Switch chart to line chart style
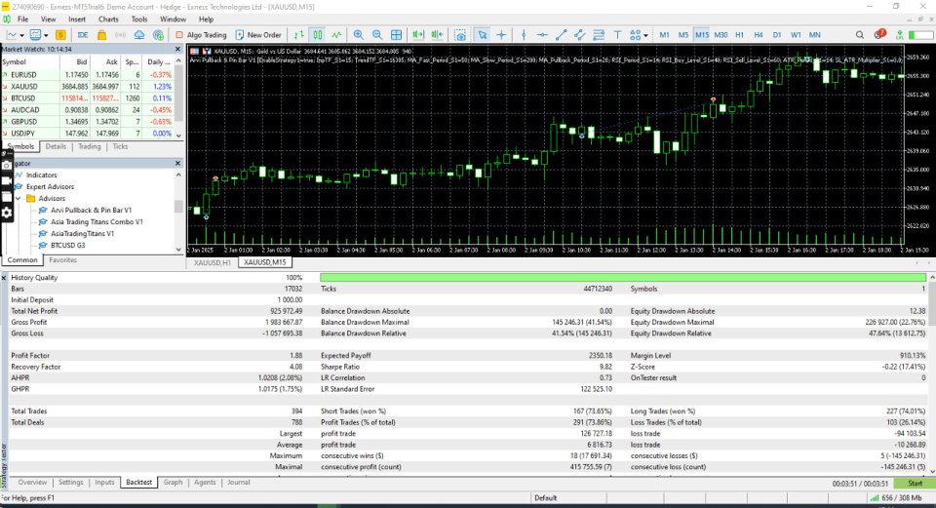Viewport: 936px width, 508px height. tap(336, 35)
